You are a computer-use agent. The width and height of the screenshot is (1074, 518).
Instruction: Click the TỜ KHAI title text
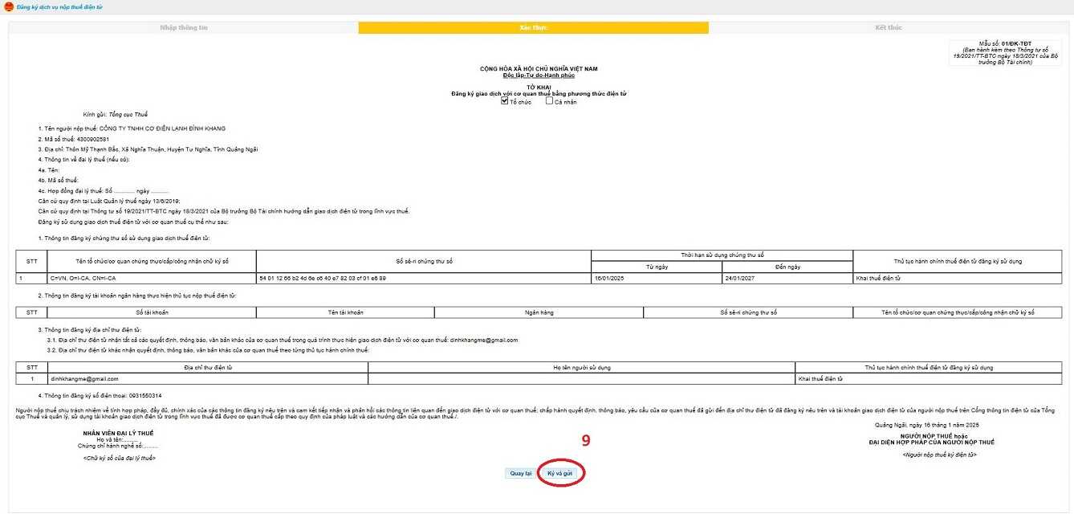pyautogui.click(x=539, y=87)
